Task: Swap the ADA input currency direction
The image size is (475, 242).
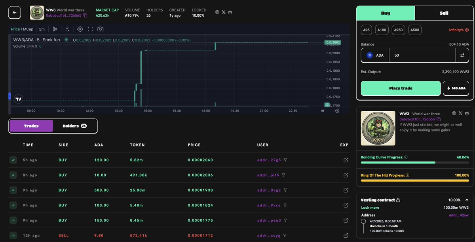Action: pos(462,55)
